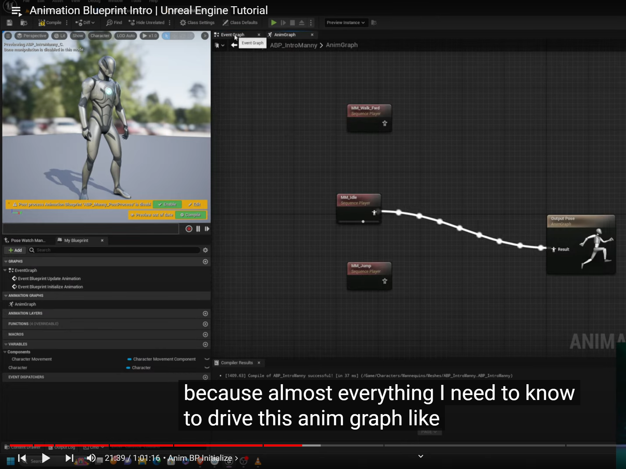Viewport: 626px width, 469px height.
Task: Click ABP_IntroManny in the breadcrumb
Action: [293, 45]
